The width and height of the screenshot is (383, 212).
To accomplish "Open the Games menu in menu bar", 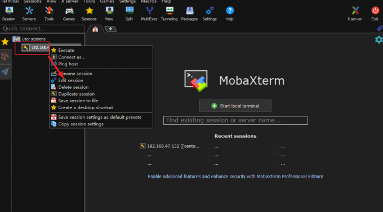I will (107, 2).
